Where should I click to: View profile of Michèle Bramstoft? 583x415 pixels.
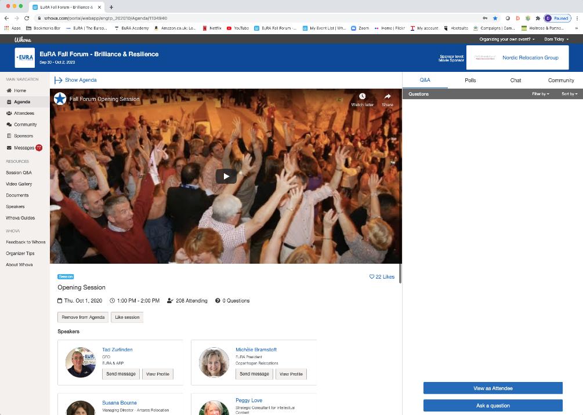click(x=291, y=374)
